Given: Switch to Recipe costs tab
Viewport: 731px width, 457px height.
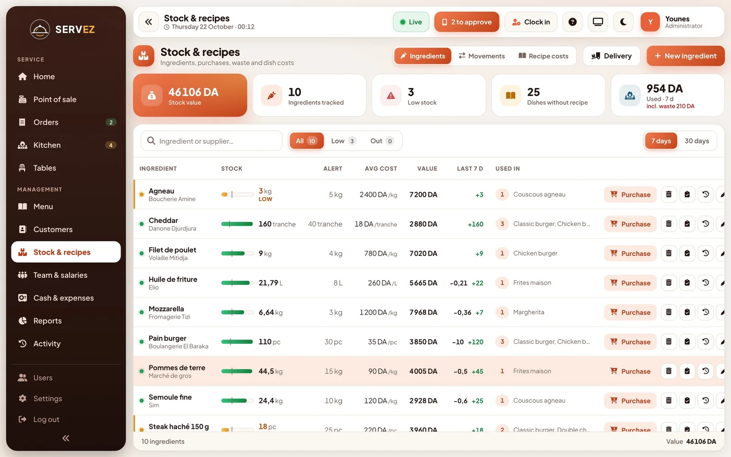Looking at the screenshot, I should pos(544,56).
